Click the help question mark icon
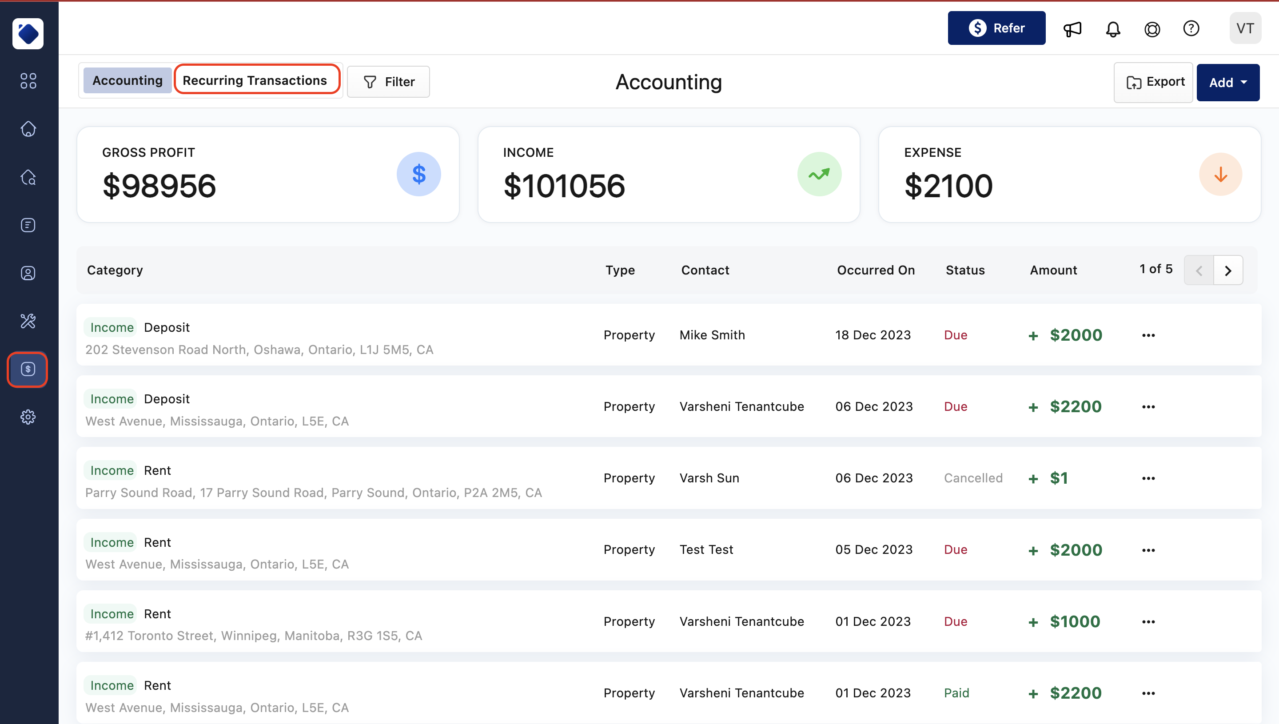1279x724 pixels. tap(1191, 29)
